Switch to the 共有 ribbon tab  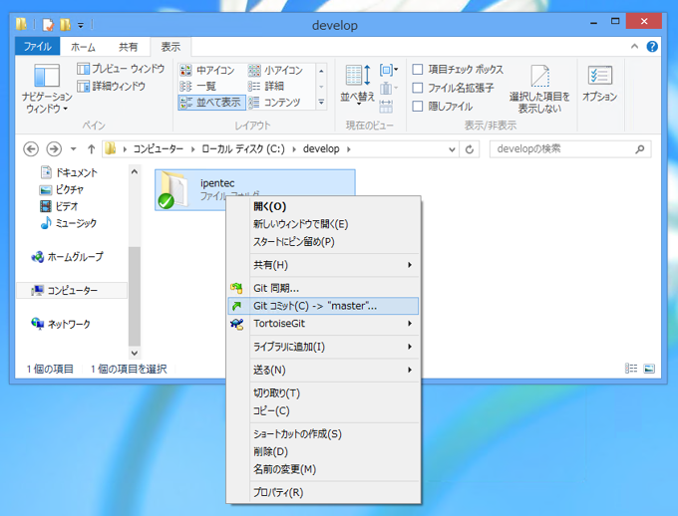pos(128,47)
